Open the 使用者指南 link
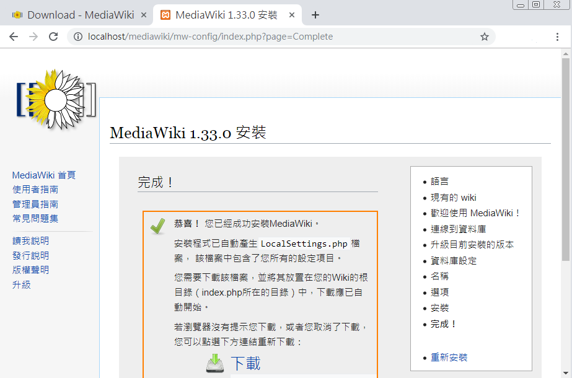572x378 pixels. (x=35, y=190)
